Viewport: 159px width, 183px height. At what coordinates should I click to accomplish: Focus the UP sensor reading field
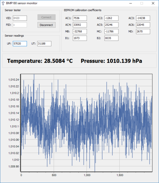[20, 44]
